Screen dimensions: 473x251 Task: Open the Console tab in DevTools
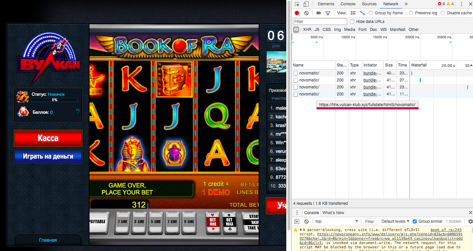click(x=348, y=4)
